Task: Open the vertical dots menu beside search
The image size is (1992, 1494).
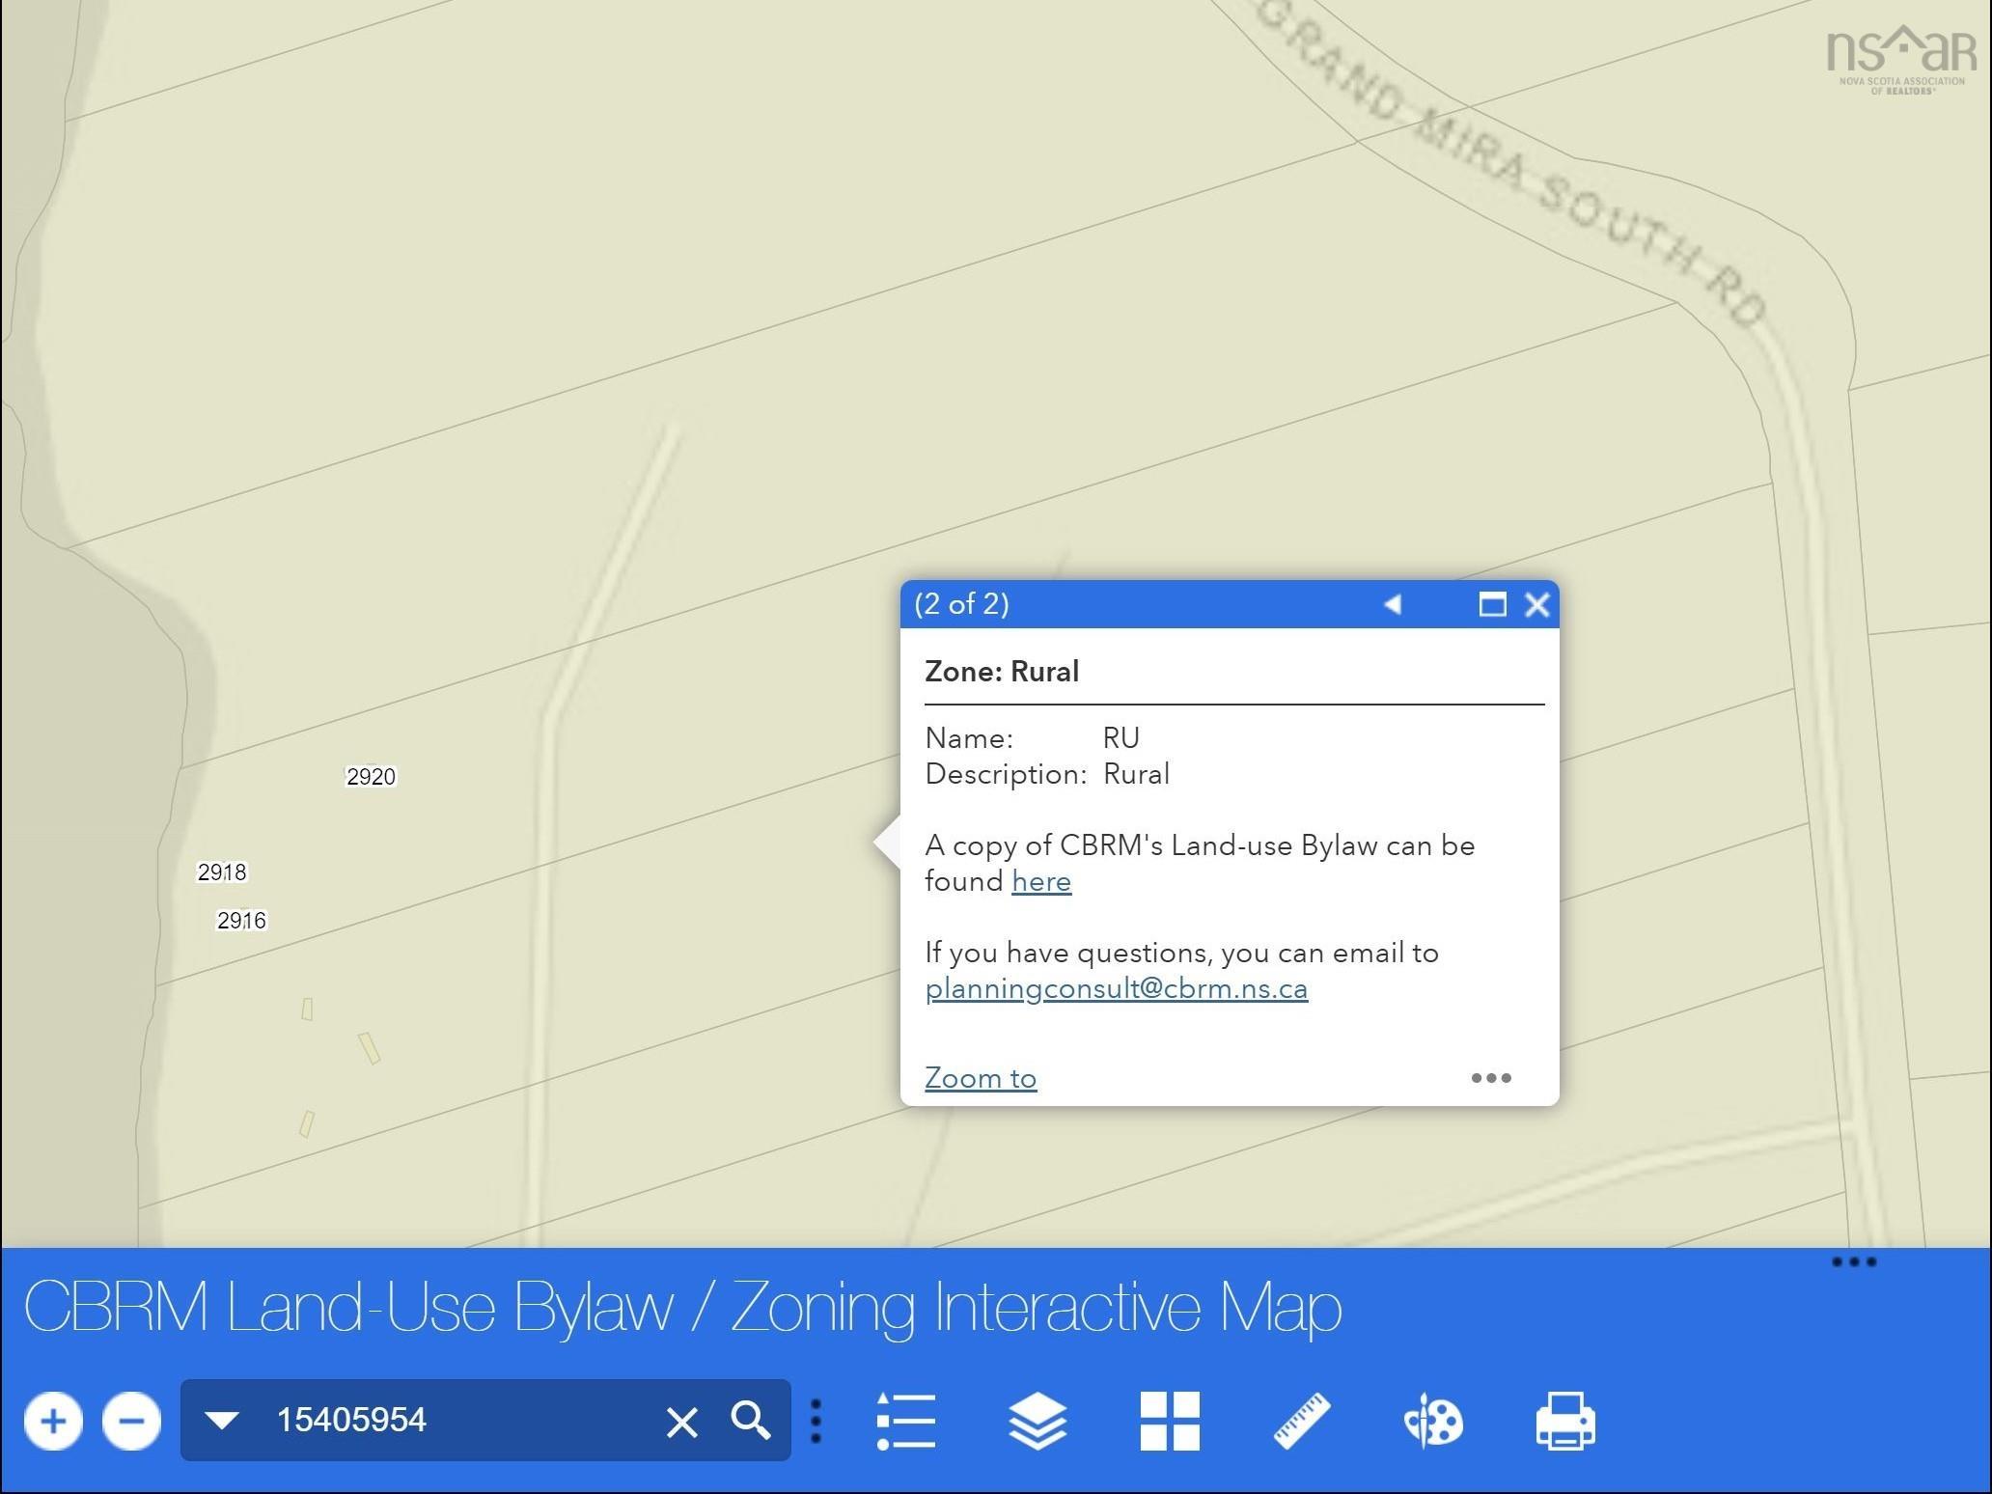Action: (x=816, y=1421)
